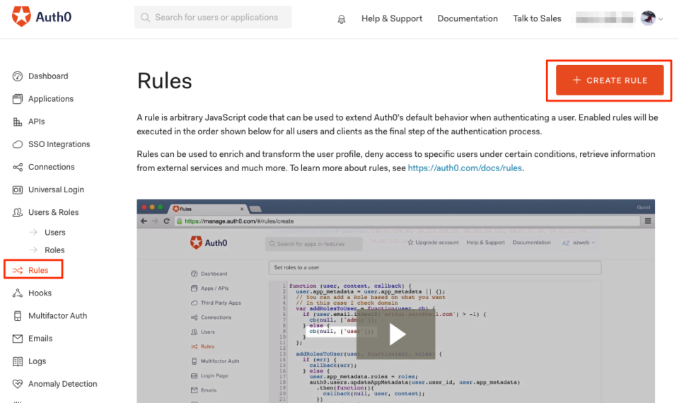Click the search magnifier icon
679x403 pixels.
click(x=146, y=17)
